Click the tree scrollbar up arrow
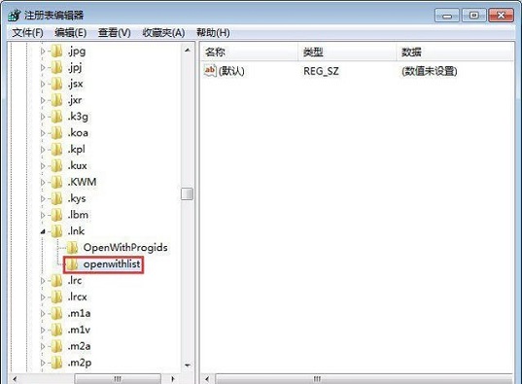522x384 pixels. point(188,51)
